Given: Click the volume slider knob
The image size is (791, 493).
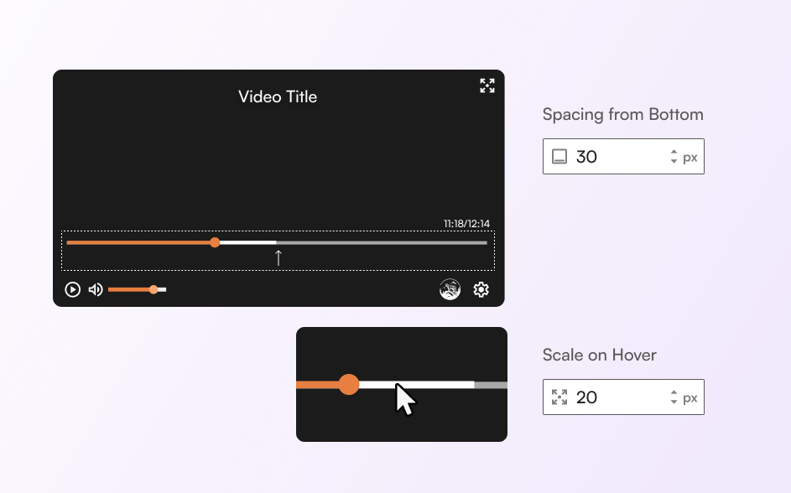Looking at the screenshot, I should (x=154, y=289).
